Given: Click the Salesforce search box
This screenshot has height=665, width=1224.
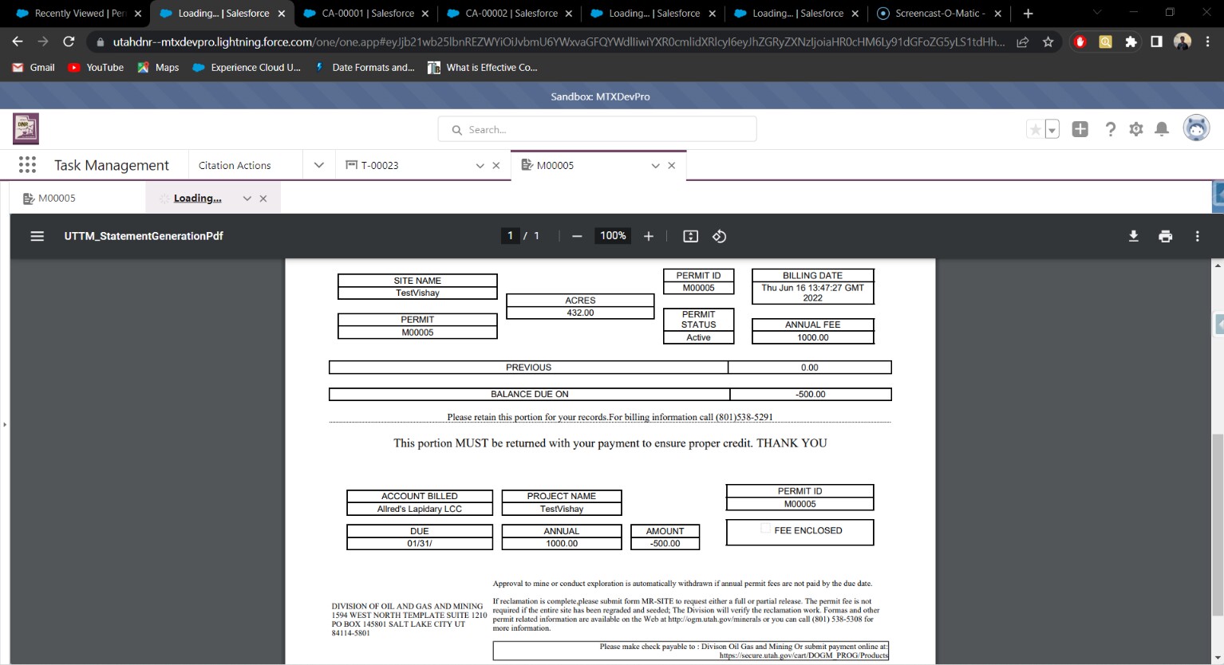Looking at the screenshot, I should (596, 128).
